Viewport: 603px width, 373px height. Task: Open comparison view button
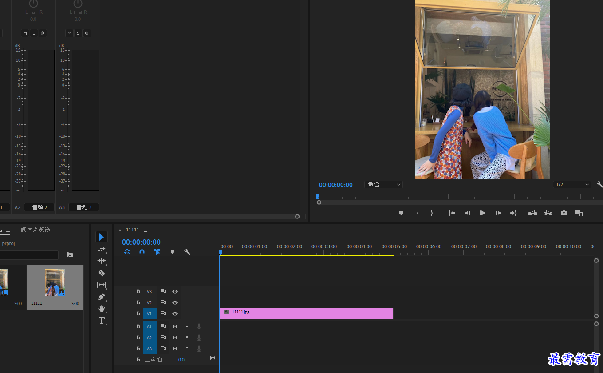[x=579, y=213]
